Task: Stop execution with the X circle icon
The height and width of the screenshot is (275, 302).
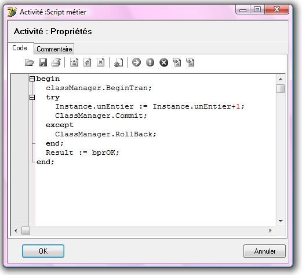Action: pos(163,62)
